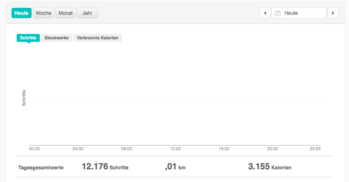
Task: Click the 12.176 Schritte daily total
Action: [105, 167]
